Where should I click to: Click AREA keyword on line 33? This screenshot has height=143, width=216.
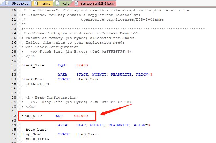point(63,75)
